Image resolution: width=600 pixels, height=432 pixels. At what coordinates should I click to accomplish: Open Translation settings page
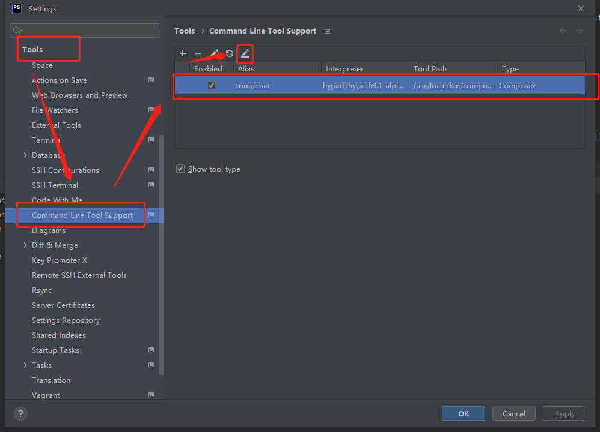(x=51, y=380)
